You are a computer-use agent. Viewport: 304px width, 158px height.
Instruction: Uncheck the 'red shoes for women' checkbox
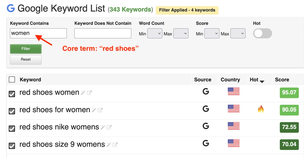pyautogui.click(x=12, y=111)
